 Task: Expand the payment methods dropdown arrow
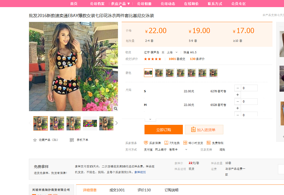tap(186, 150)
